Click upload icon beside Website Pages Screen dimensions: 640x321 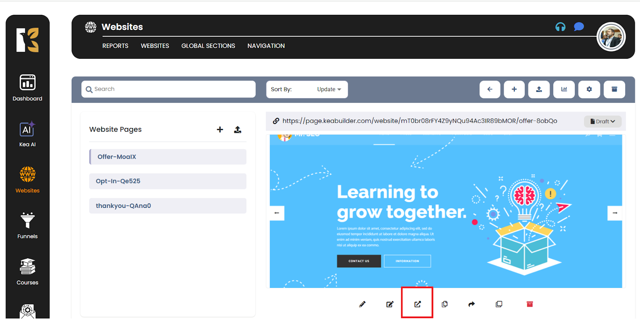point(238,130)
